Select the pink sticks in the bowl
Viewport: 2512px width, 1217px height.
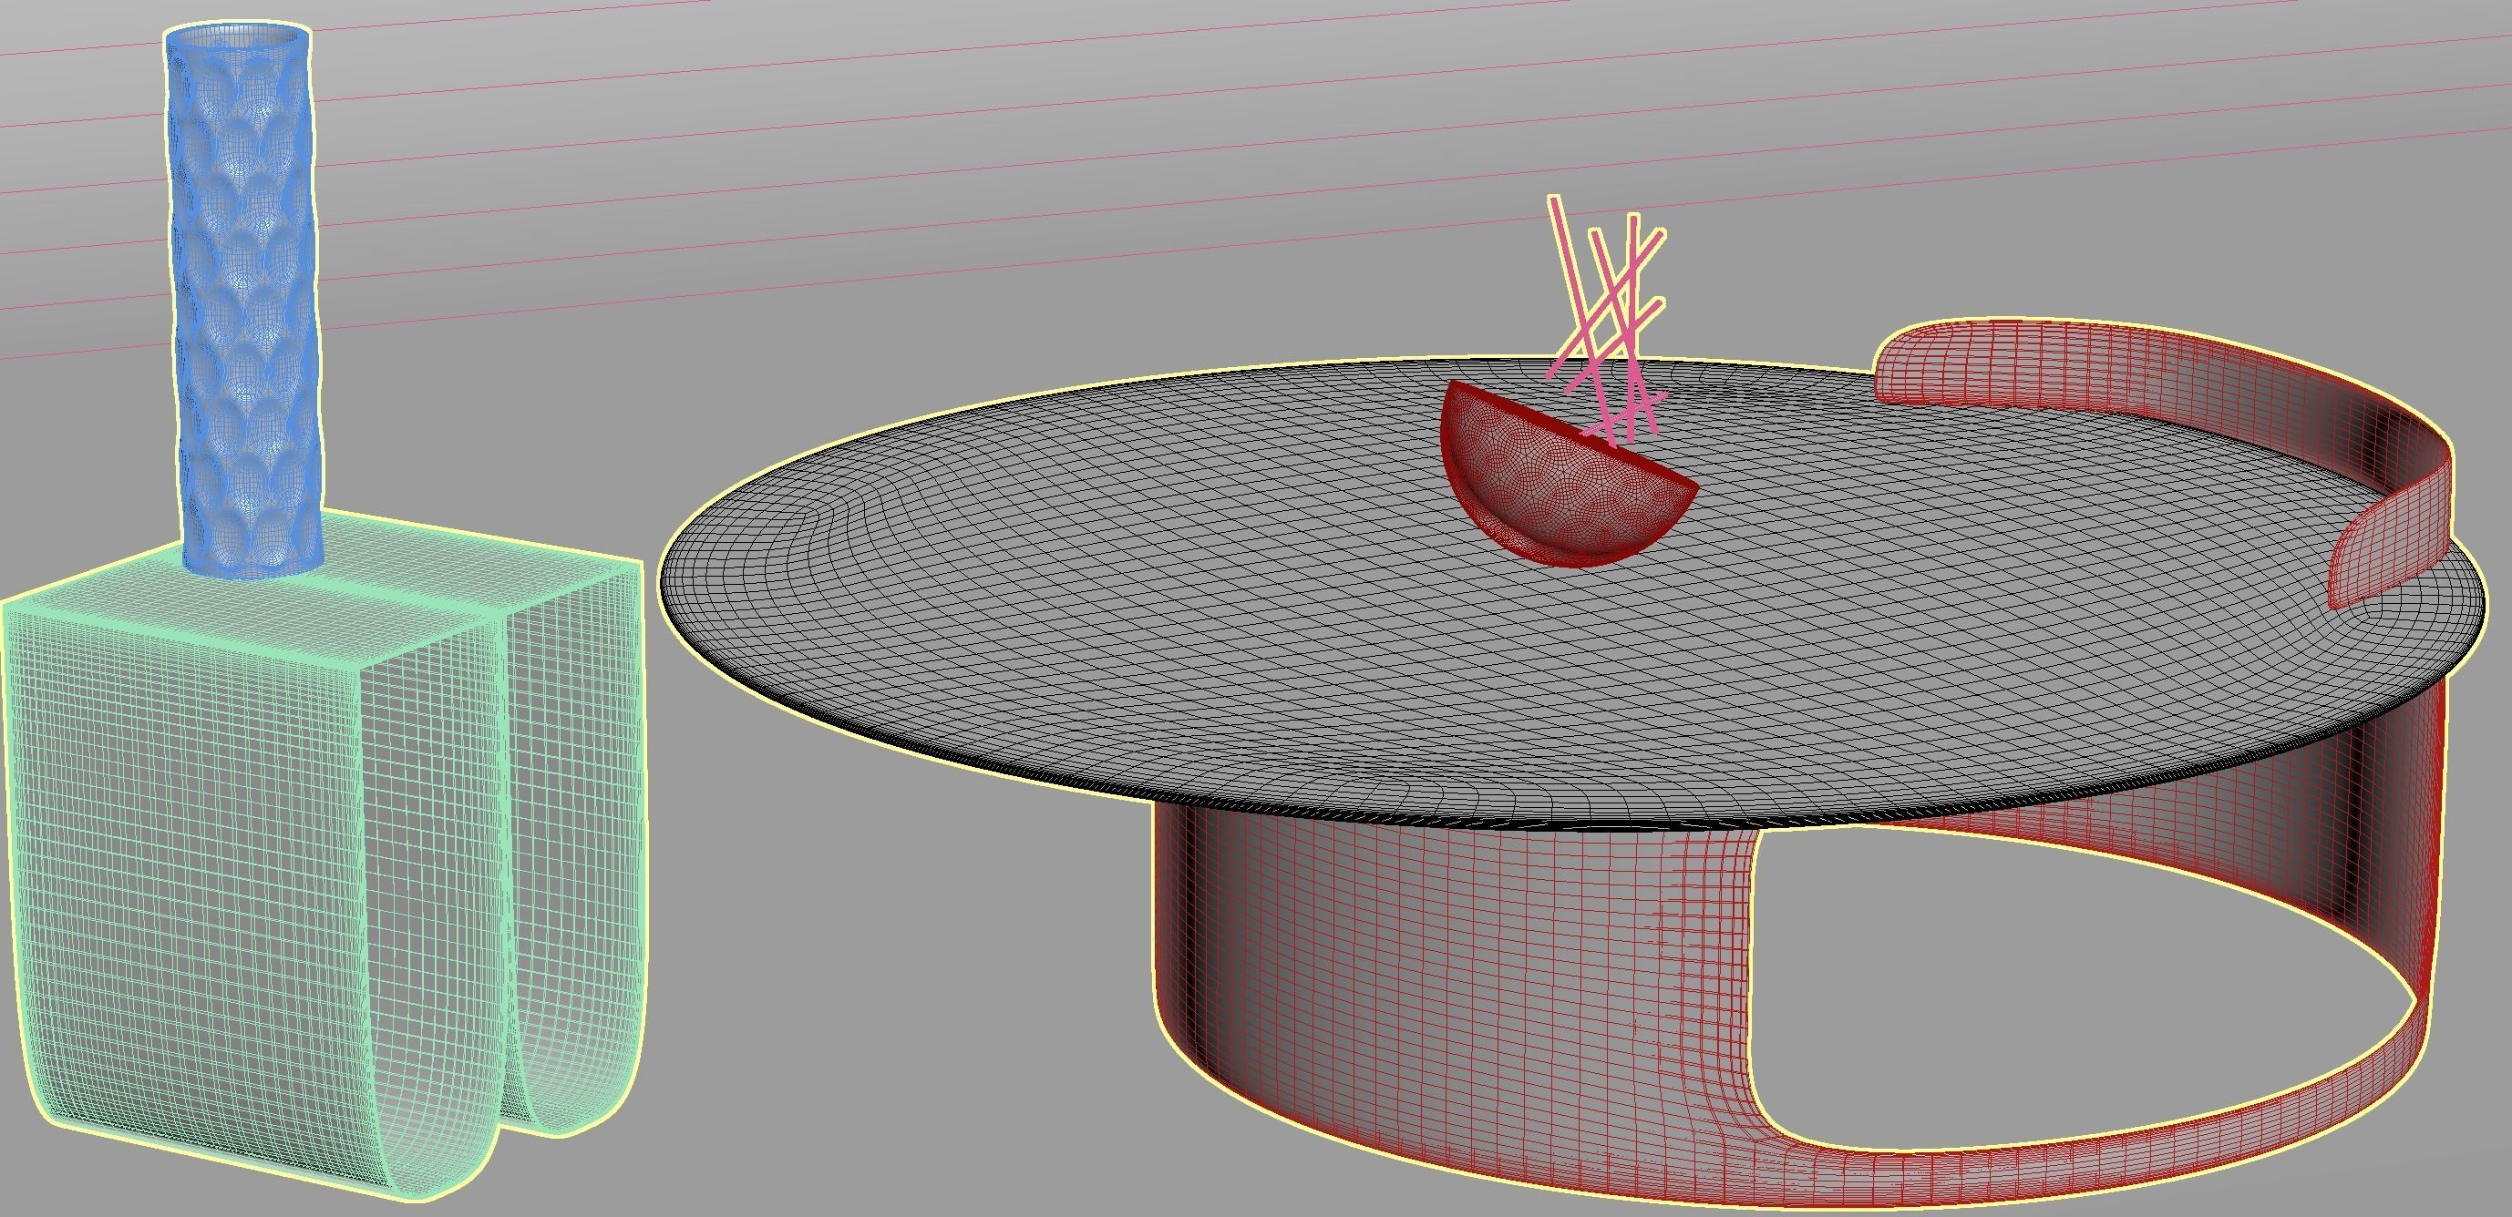pos(1608,322)
